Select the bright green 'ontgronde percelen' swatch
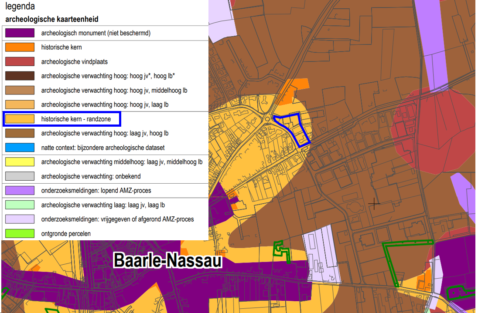 pyautogui.click(x=20, y=233)
